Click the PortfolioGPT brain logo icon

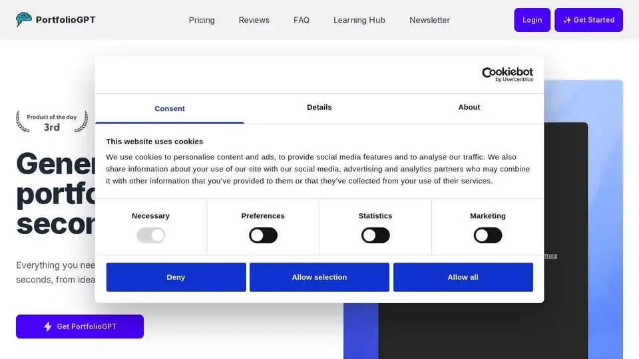click(x=24, y=19)
